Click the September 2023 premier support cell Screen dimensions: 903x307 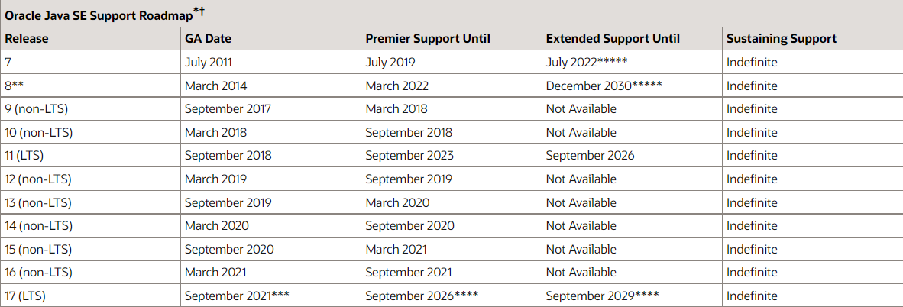[409, 156]
